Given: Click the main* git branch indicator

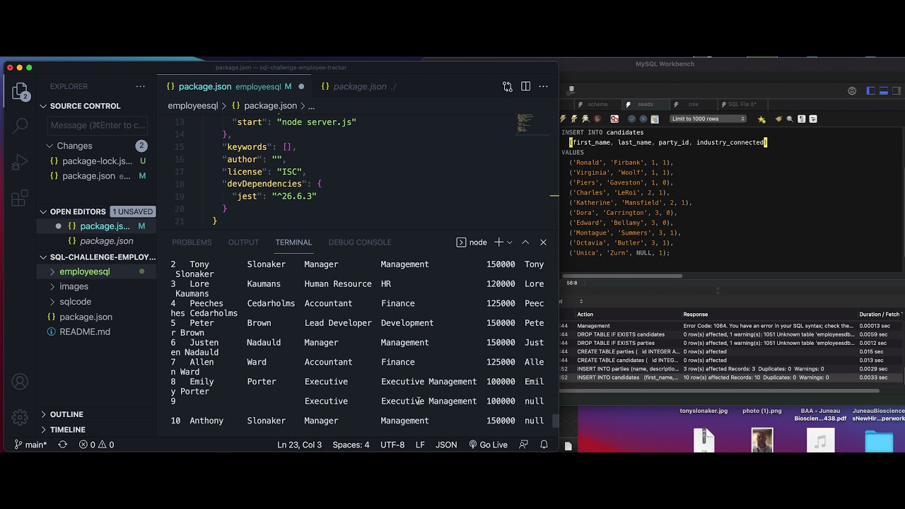Looking at the screenshot, I should click(x=31, y=445).
